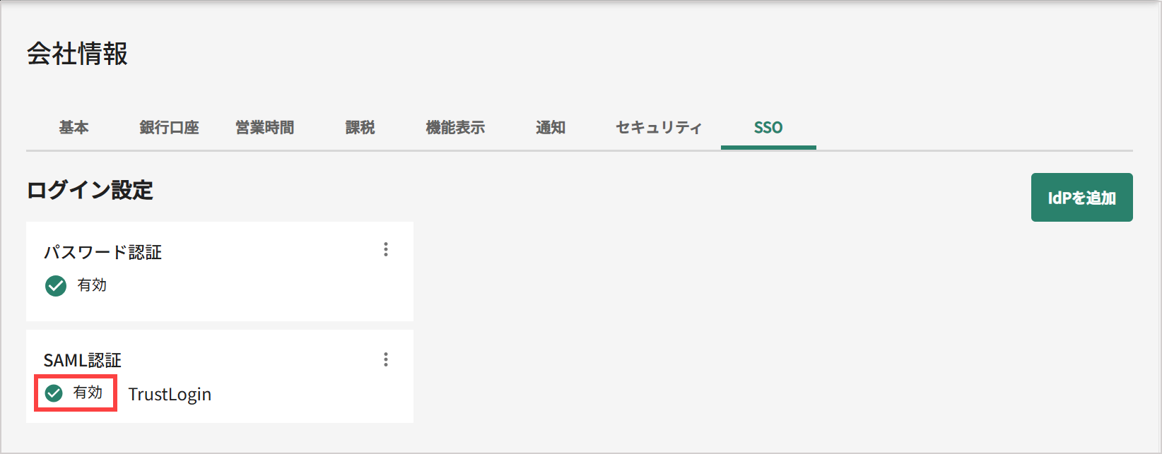This screenshot has width=1162, height=454.
Task: Open the SAML認証 three-dot options menu
Action: [x=386, y=359]
